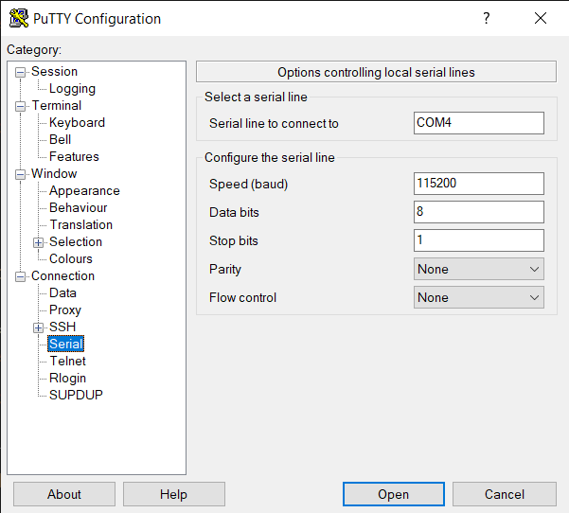Viewport: 569px width, 513px height.
Task: Select the Keyboard settings category
Action: 77,123
